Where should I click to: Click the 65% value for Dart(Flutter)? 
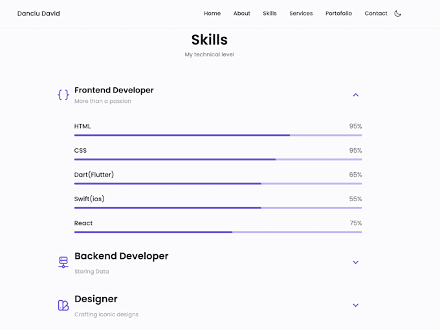(355, 175)
